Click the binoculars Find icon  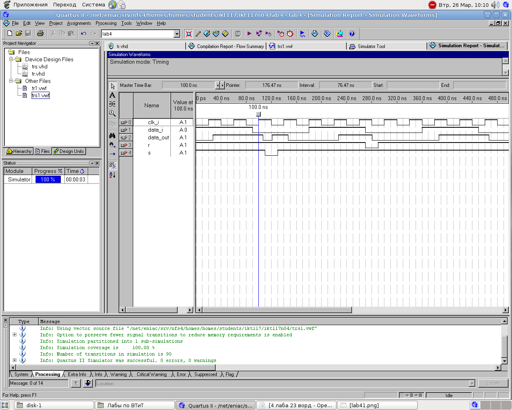[x=112, y=136]
